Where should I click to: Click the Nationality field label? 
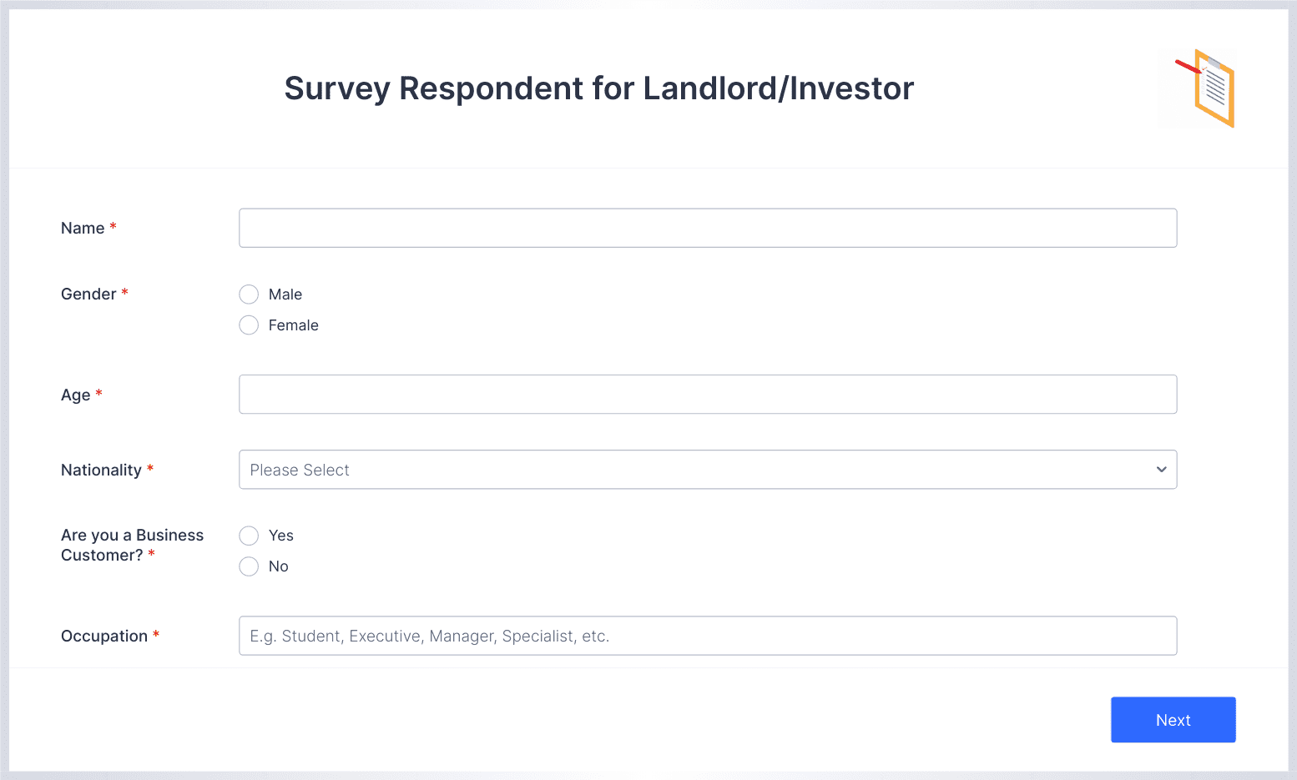[101, 471]
